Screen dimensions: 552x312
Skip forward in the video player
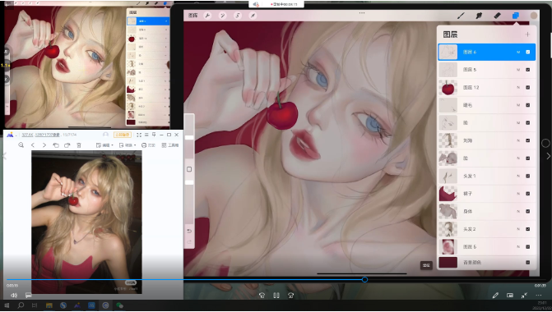pyautogui.click(x=290, y=296)
